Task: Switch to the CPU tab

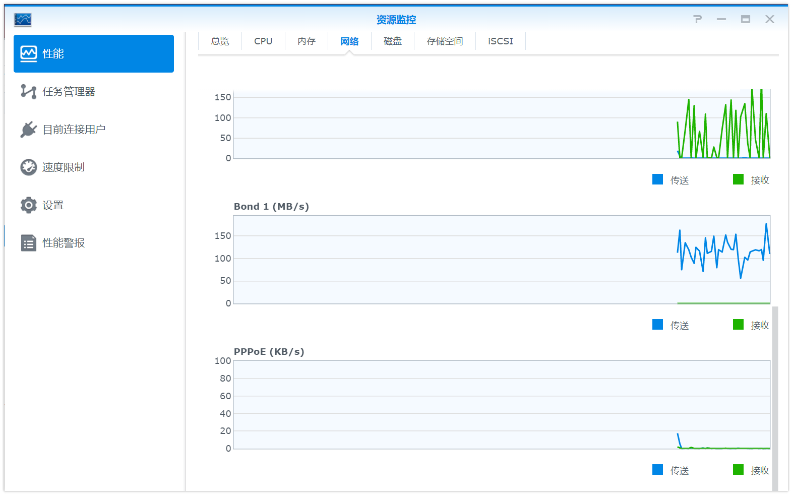Action: pos(263,41)
